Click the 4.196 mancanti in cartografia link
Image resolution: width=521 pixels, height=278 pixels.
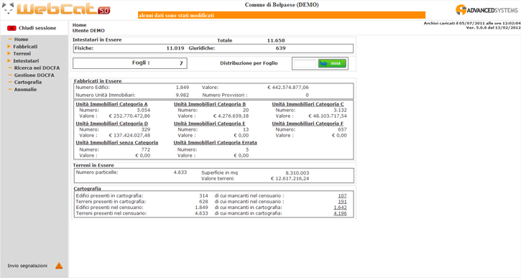point(340,213)
